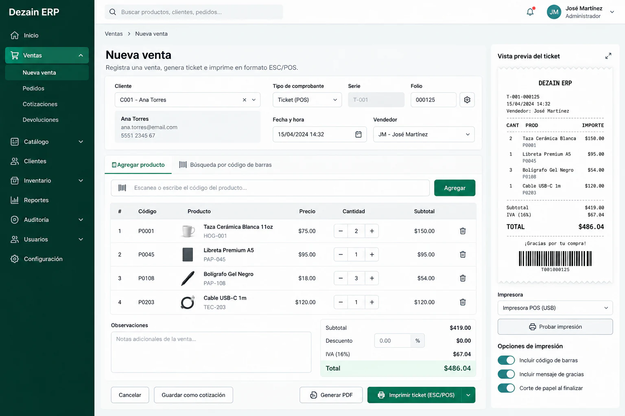Click the search magnifier icon
This screenshot has height=416, width=625.
pyautogui.click(x=113, y=12)
